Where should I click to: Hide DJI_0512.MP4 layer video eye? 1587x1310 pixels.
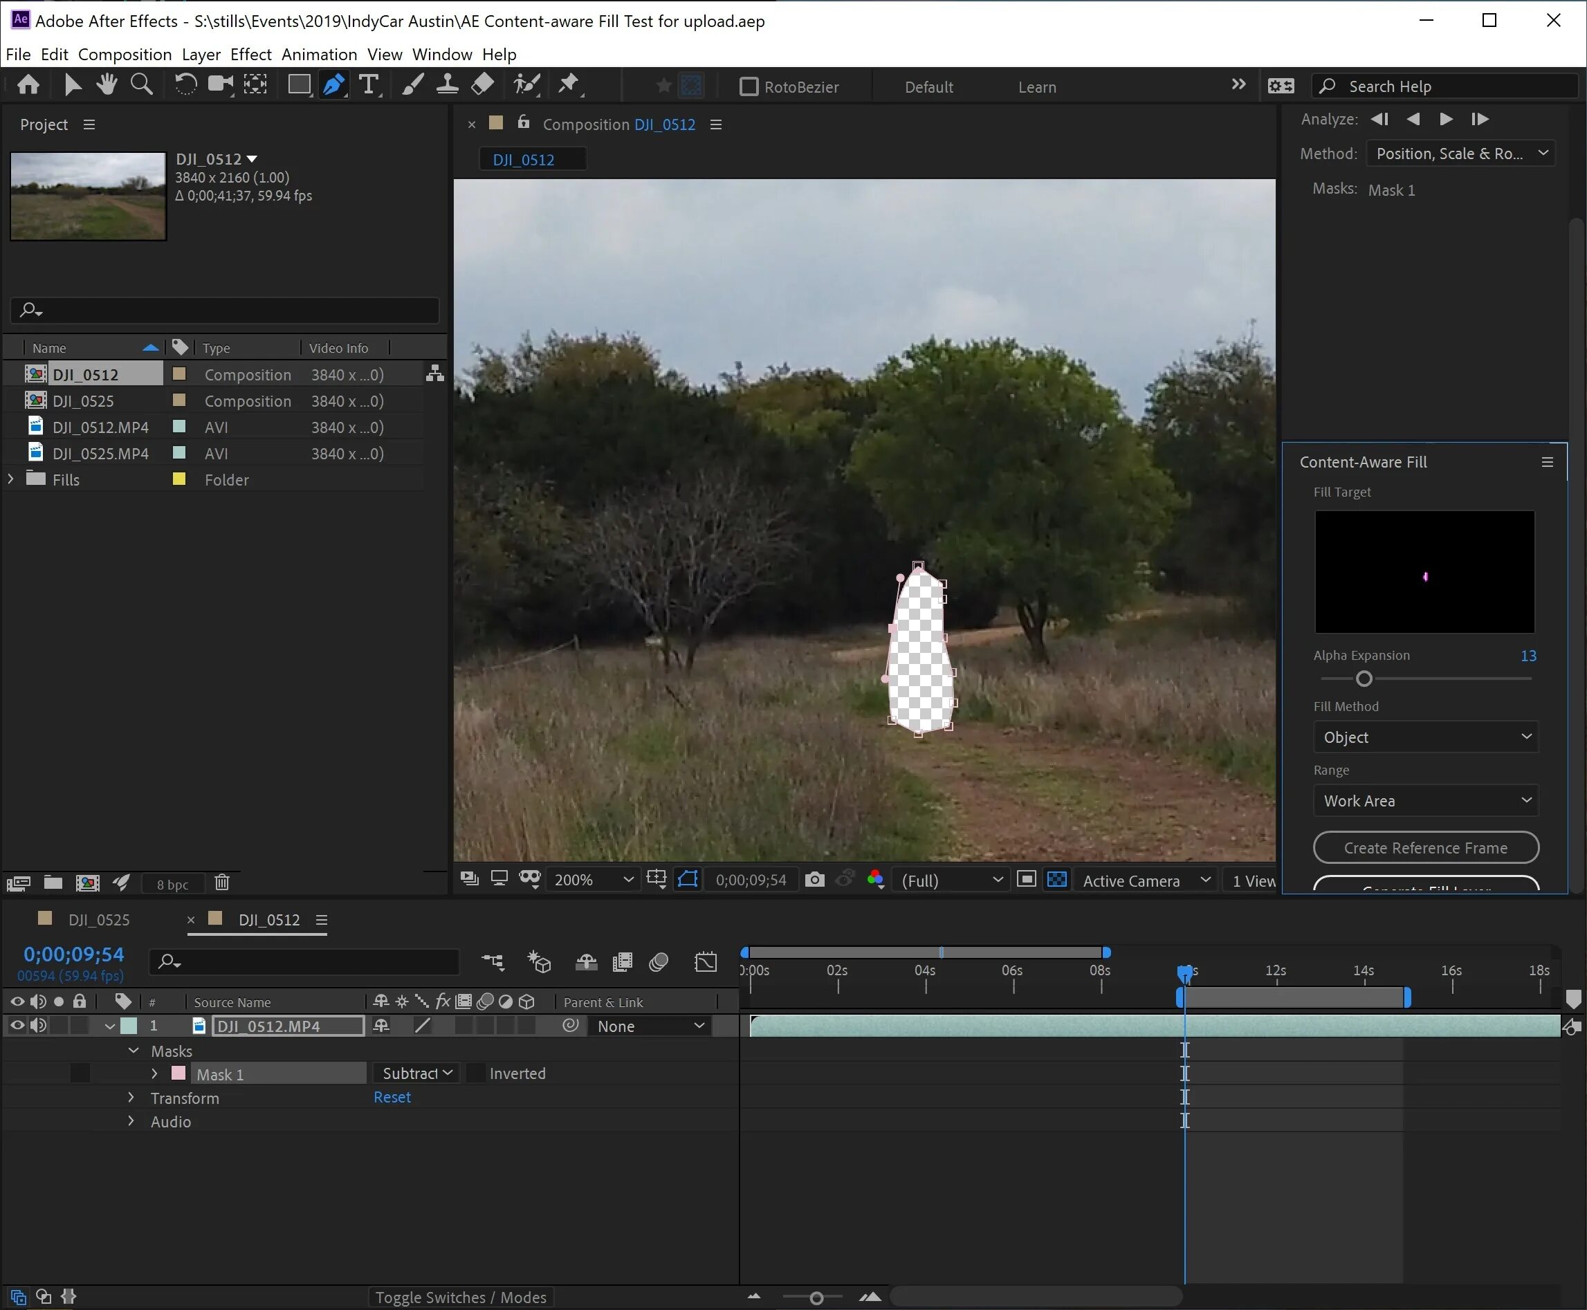pyautogui.click(x=17, y=1025)
